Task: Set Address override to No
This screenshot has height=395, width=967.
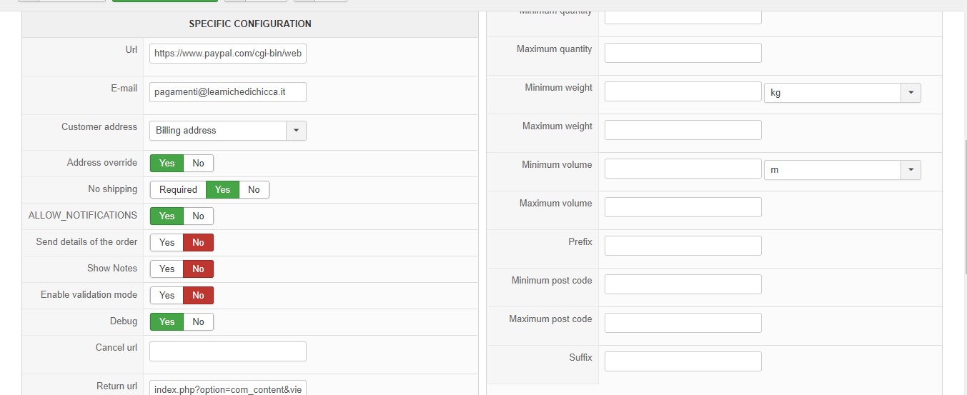Action: pos(198,163)
